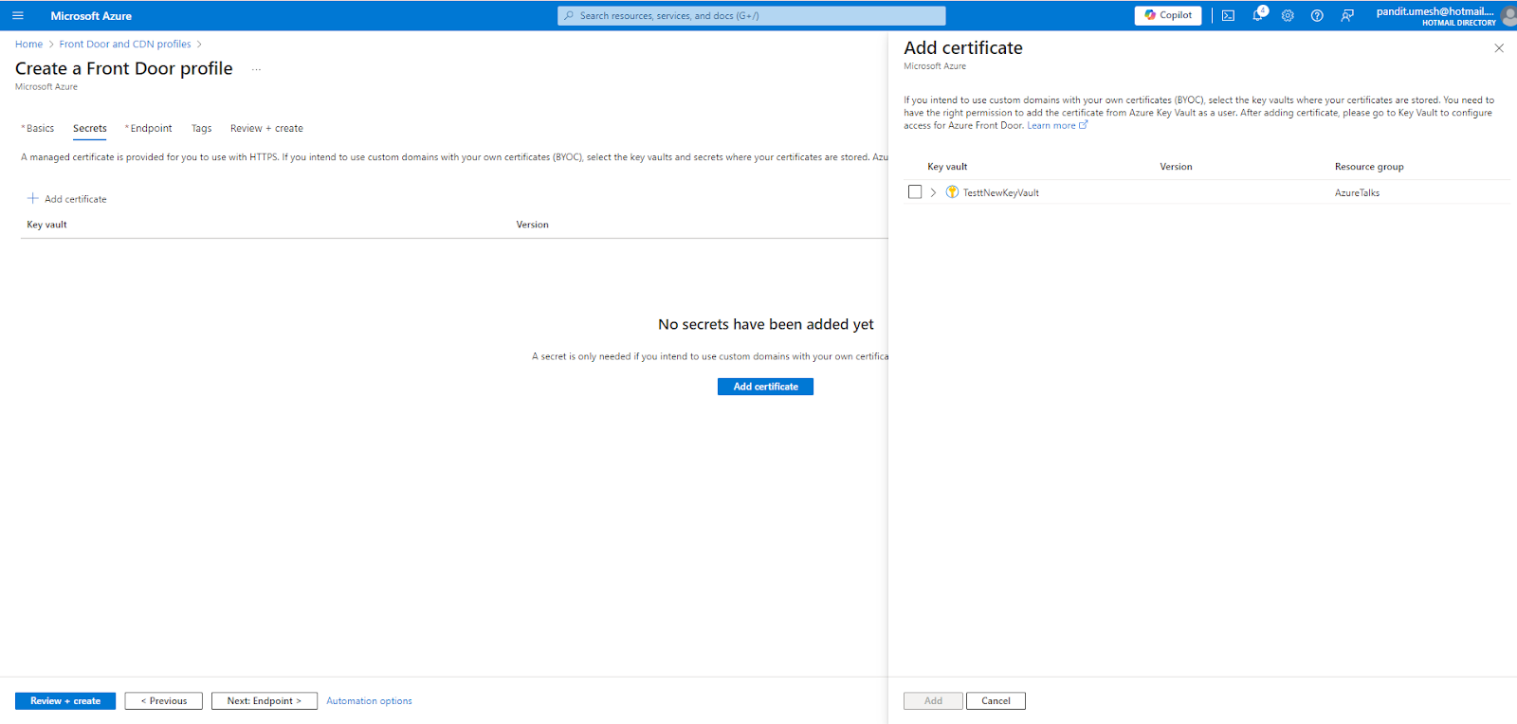The image size is (1517, 724).
Task: Open the notifications bell
Action: coord(1258,15)
